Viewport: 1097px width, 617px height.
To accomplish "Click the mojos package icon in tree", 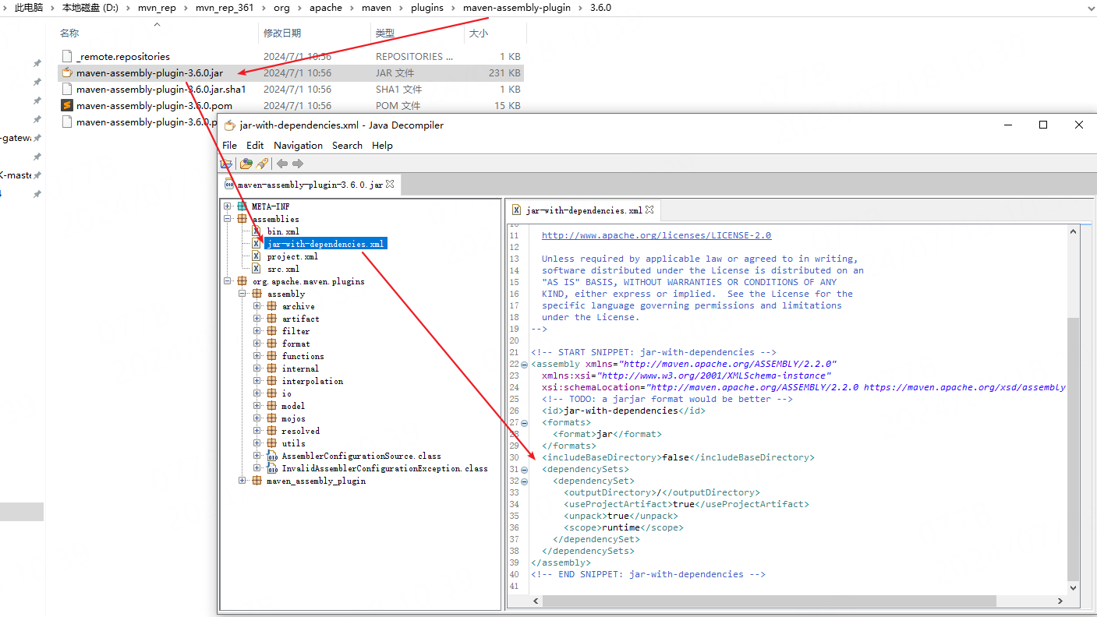I will pos(272,418).
